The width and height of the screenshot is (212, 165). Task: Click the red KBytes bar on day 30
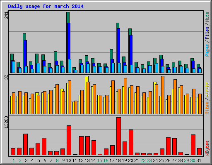pos(193,145)
